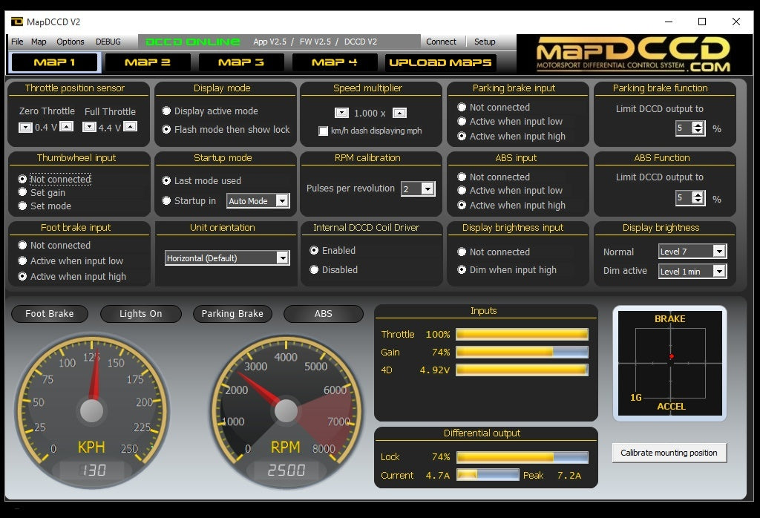Click Calibrate mounting position button
The image size is (760, 518).
669,453
